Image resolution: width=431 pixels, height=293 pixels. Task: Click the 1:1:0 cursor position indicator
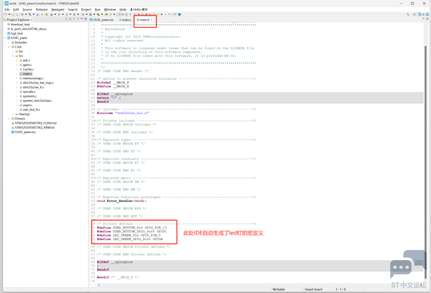click(x=341, y=289)
